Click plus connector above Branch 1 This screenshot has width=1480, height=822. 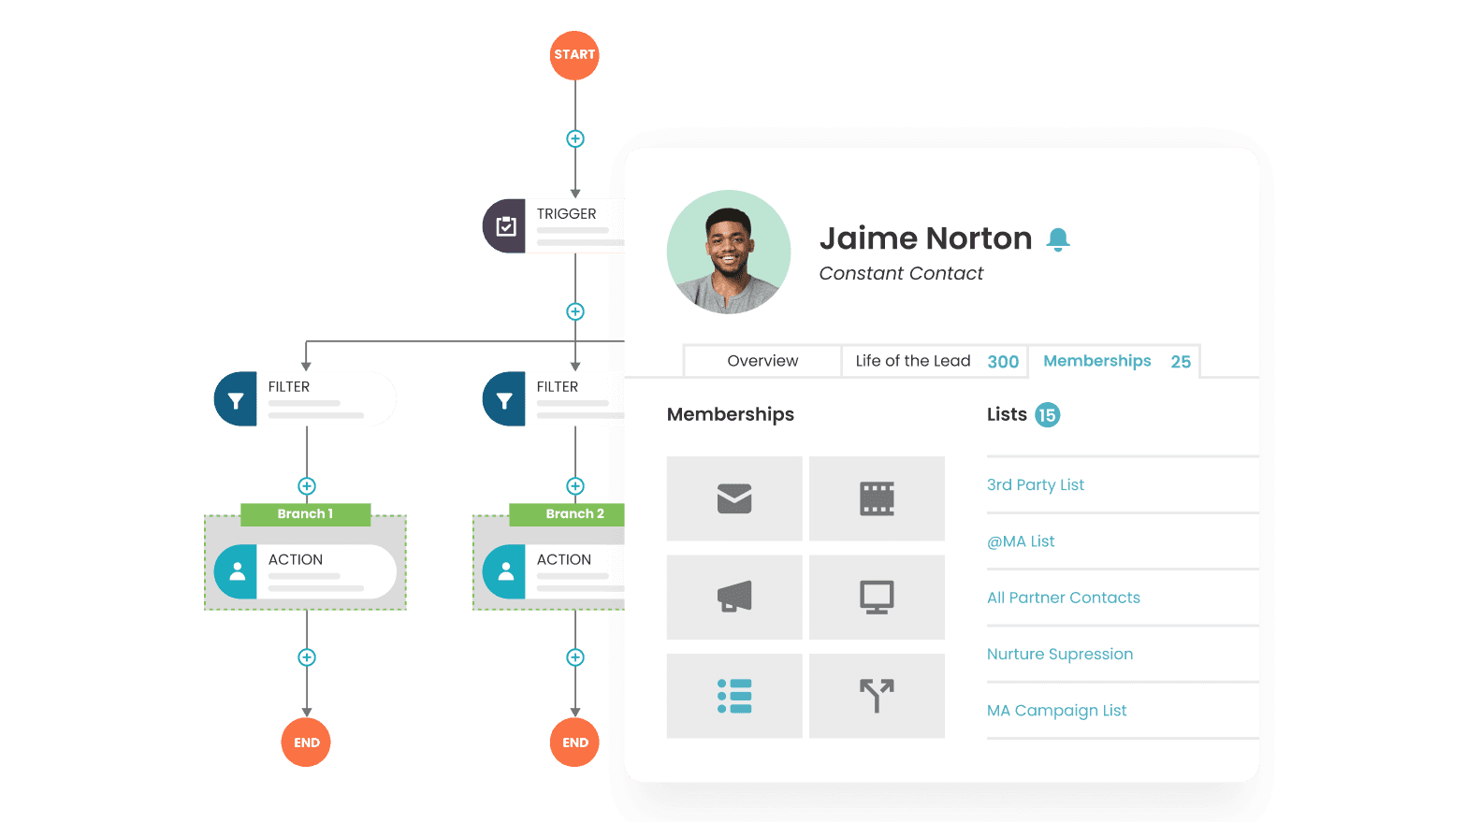point(307,486)
